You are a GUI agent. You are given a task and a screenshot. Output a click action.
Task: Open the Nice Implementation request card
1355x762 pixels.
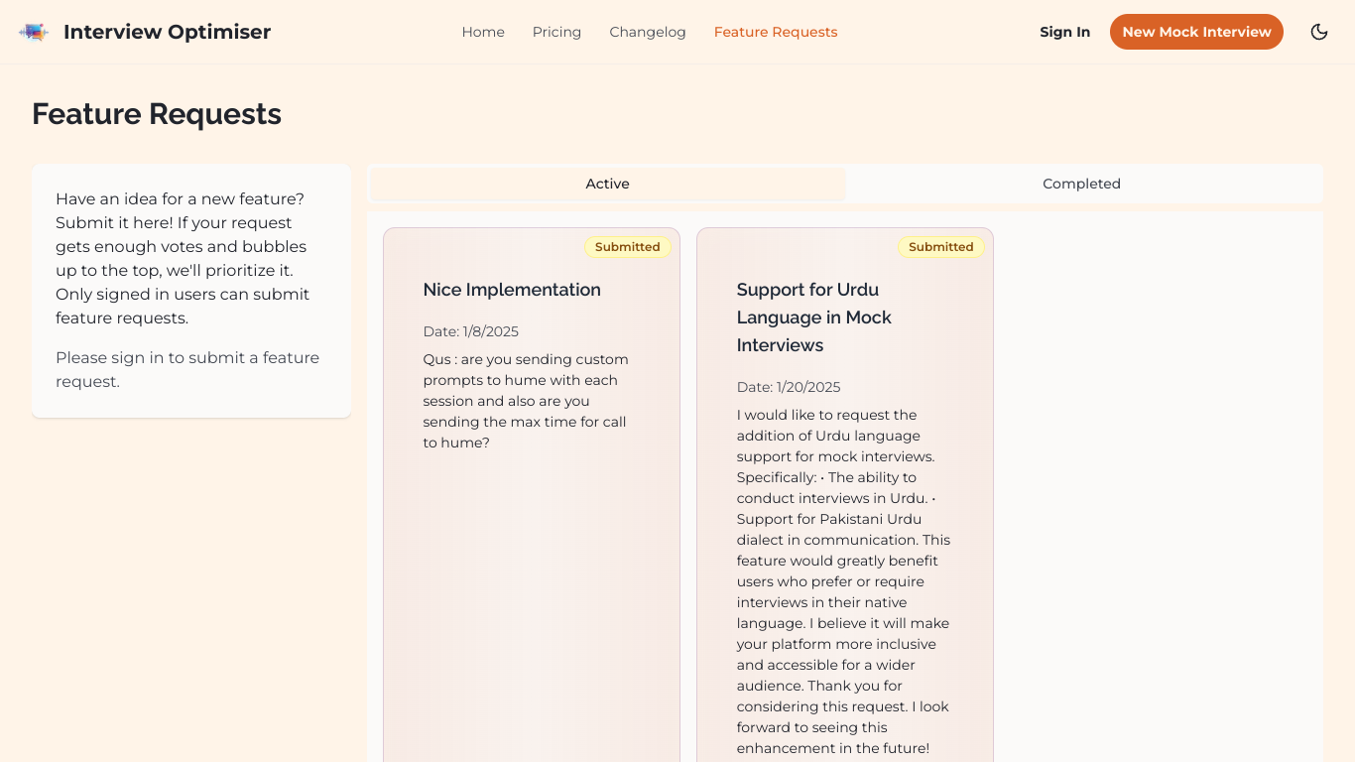coord(532,495)
